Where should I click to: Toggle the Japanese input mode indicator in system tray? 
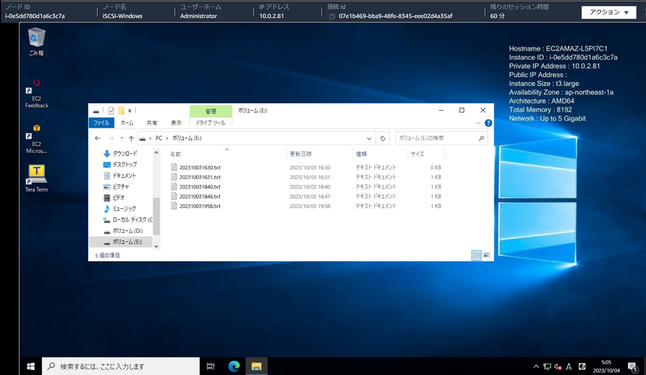point(569,367)
